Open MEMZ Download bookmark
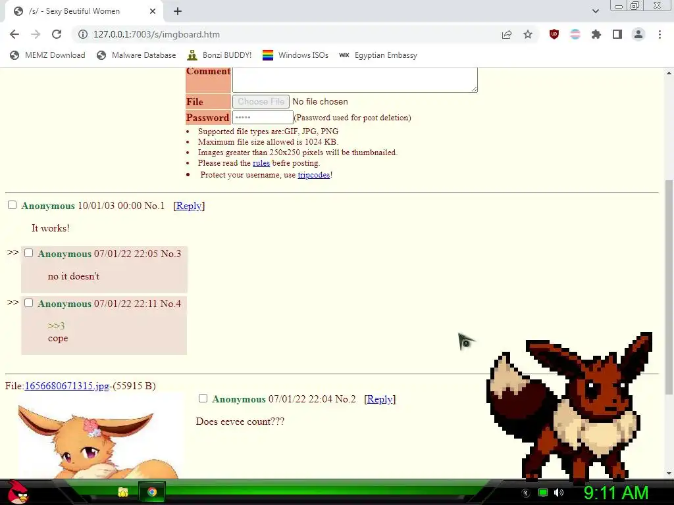 (47, 55)
